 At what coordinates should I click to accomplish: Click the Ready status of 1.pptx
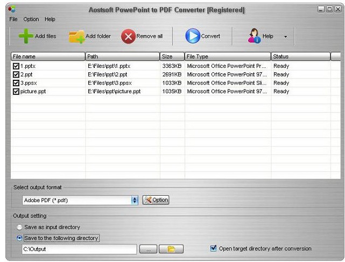281,66
